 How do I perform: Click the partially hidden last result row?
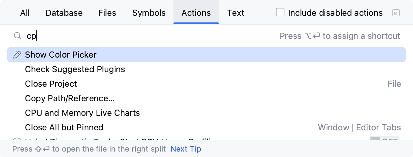121,139
